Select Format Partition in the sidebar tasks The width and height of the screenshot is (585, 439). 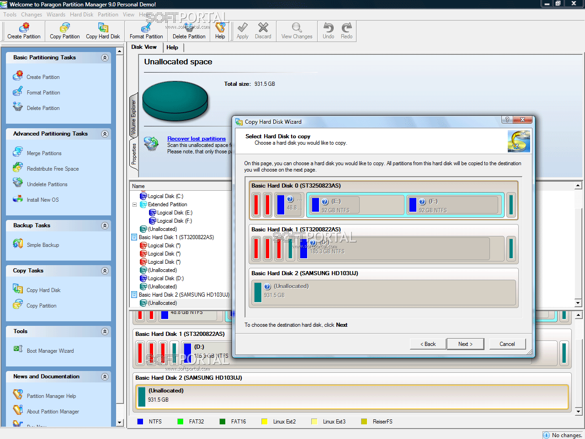point(43,93)
